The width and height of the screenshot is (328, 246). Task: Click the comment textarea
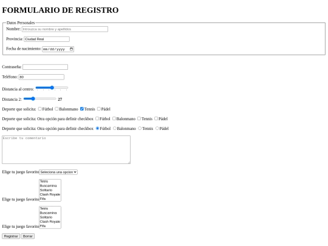(66, 149)
